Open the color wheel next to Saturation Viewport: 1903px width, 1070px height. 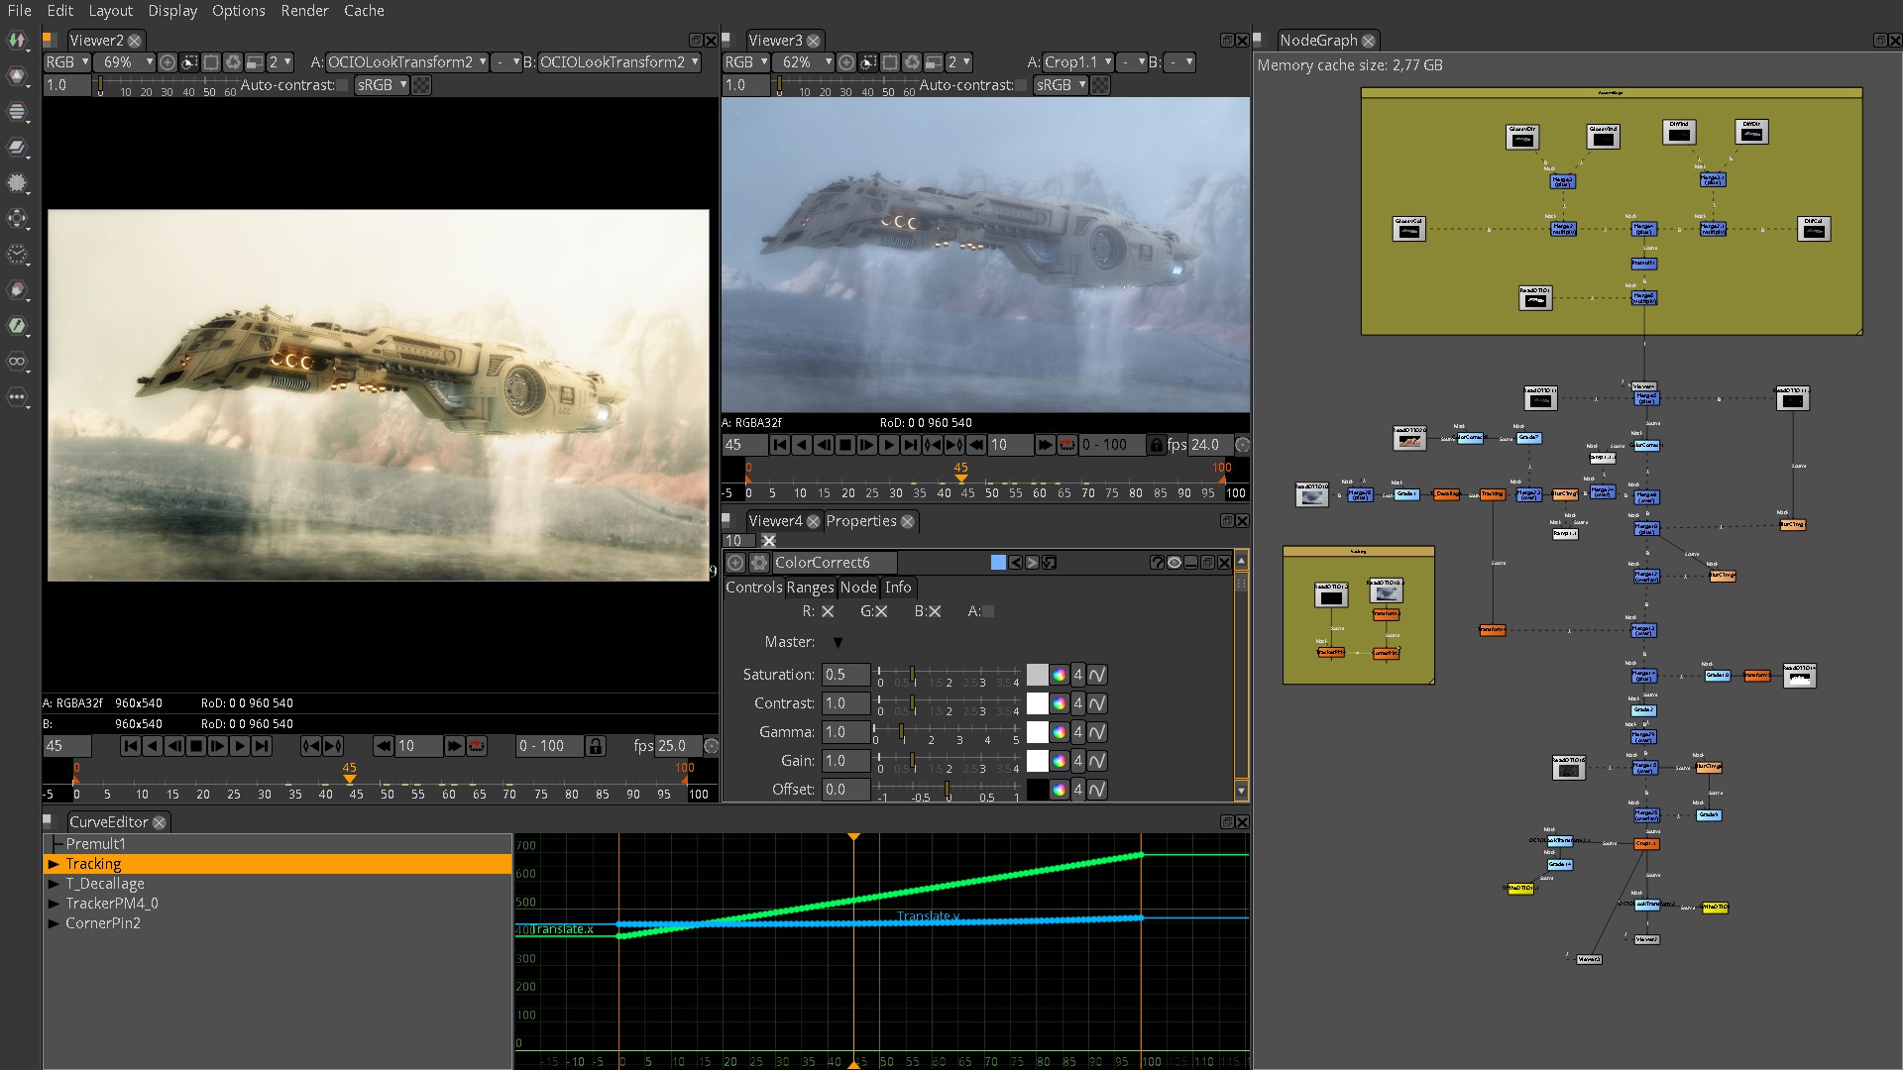(1060, 675)
